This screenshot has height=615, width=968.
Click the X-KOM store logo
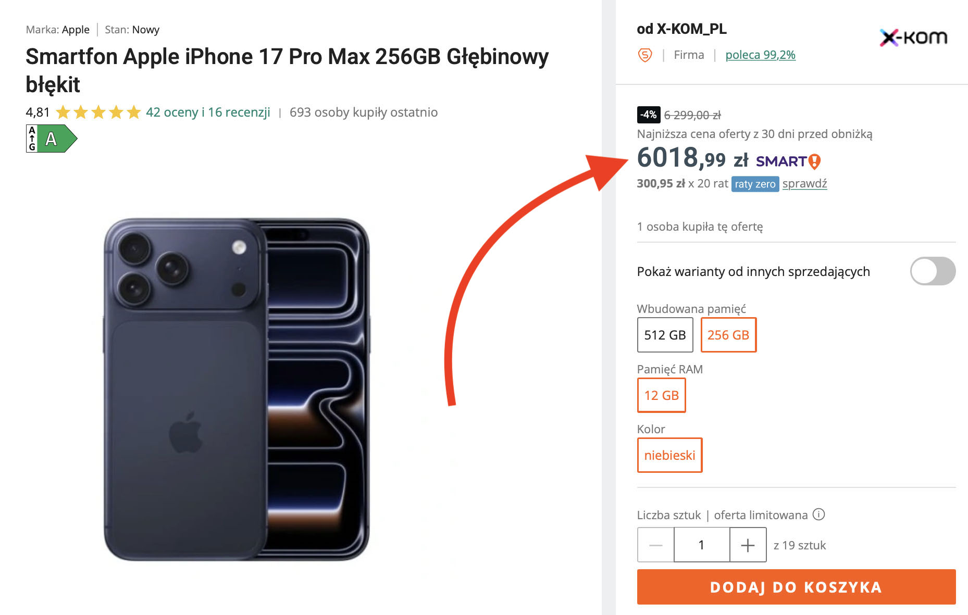coord(913,37)
